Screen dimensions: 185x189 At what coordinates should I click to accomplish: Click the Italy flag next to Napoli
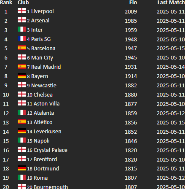21,140
